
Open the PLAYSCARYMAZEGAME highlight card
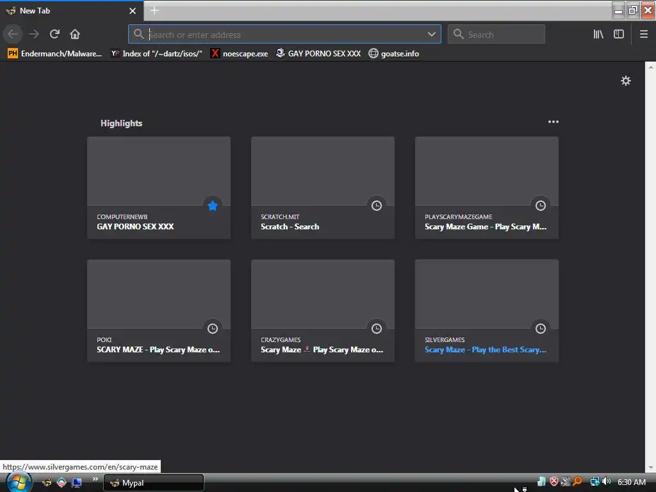(x=487, y=188)
